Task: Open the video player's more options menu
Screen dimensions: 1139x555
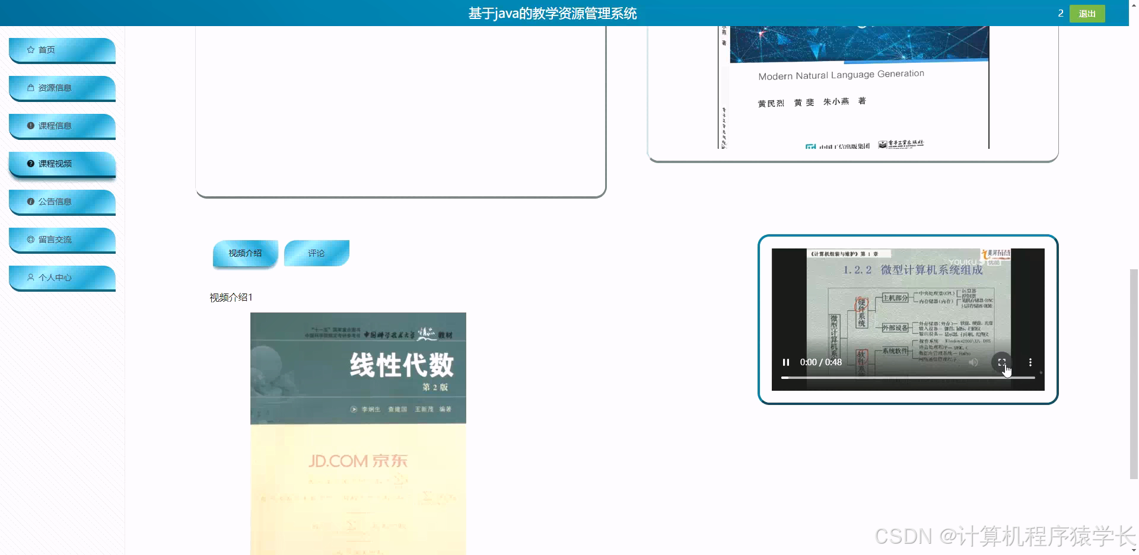Action: [x=1030, y=362]
